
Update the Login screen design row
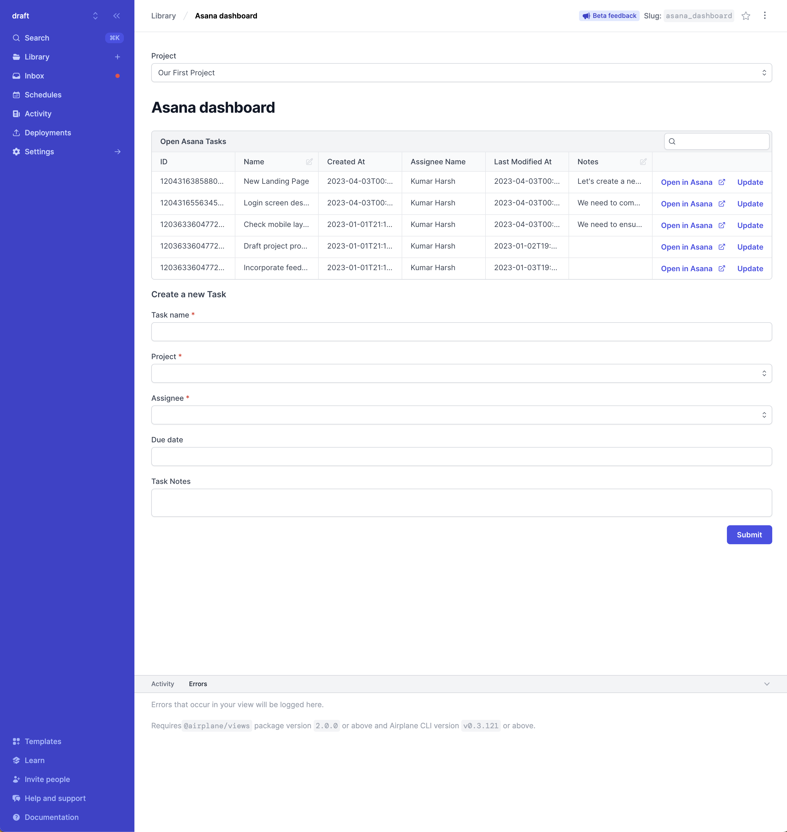pos(750,204)
